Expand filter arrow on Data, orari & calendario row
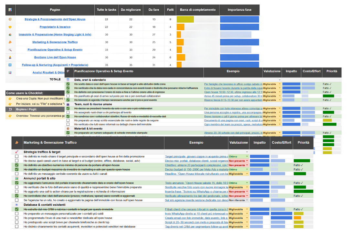Viewport: 349px width, 239px height. [280, 80]
